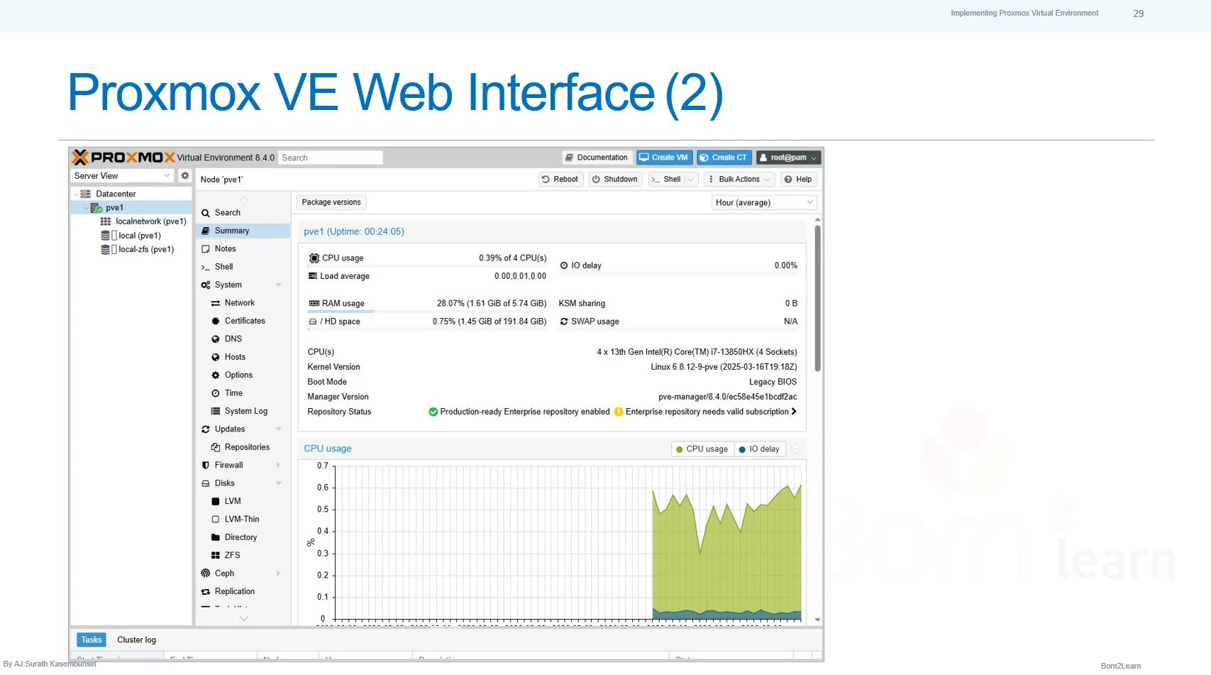1211x675 pixels.
Task: Click the Package versions button
Action: (331, 202)
